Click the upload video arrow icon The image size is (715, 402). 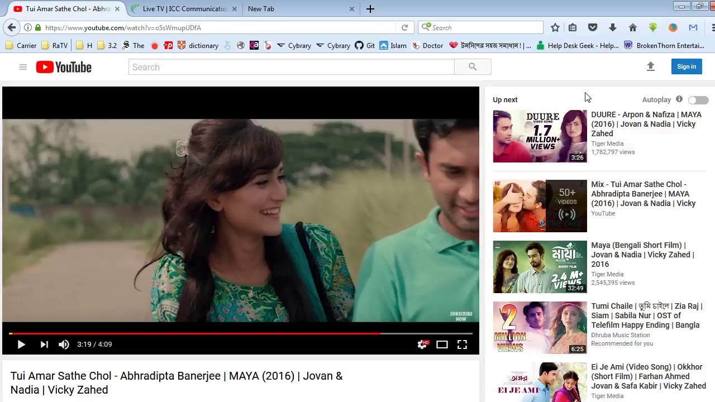tap(650, 66)
